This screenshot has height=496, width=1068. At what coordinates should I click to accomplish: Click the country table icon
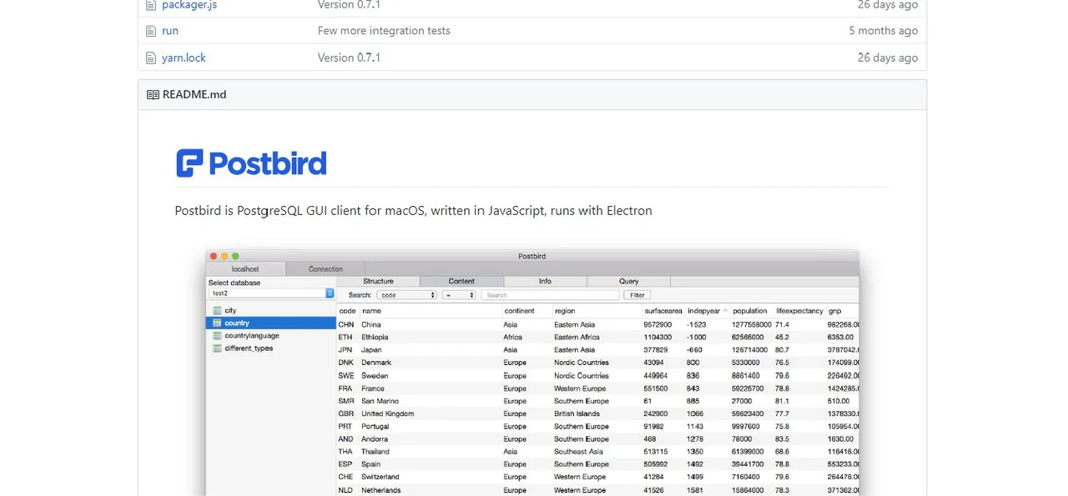pyautogui.click(x=217, y=323)
